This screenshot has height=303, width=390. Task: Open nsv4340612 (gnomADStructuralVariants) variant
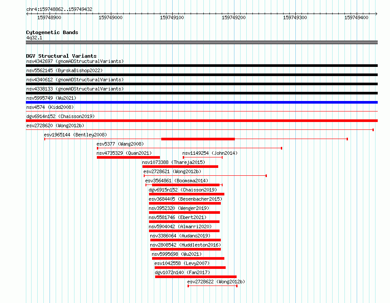pyautogui.click(x=75, y=80)
